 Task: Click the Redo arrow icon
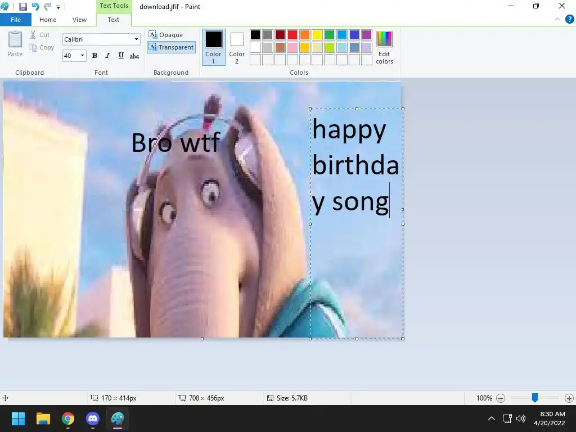[x=47, y=7]
